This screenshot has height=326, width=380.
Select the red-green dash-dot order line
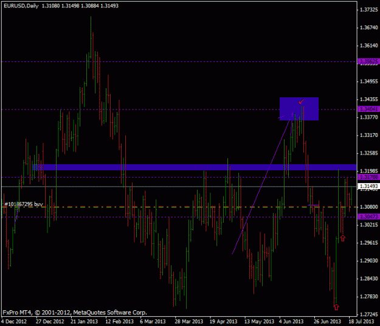point(179,207)
